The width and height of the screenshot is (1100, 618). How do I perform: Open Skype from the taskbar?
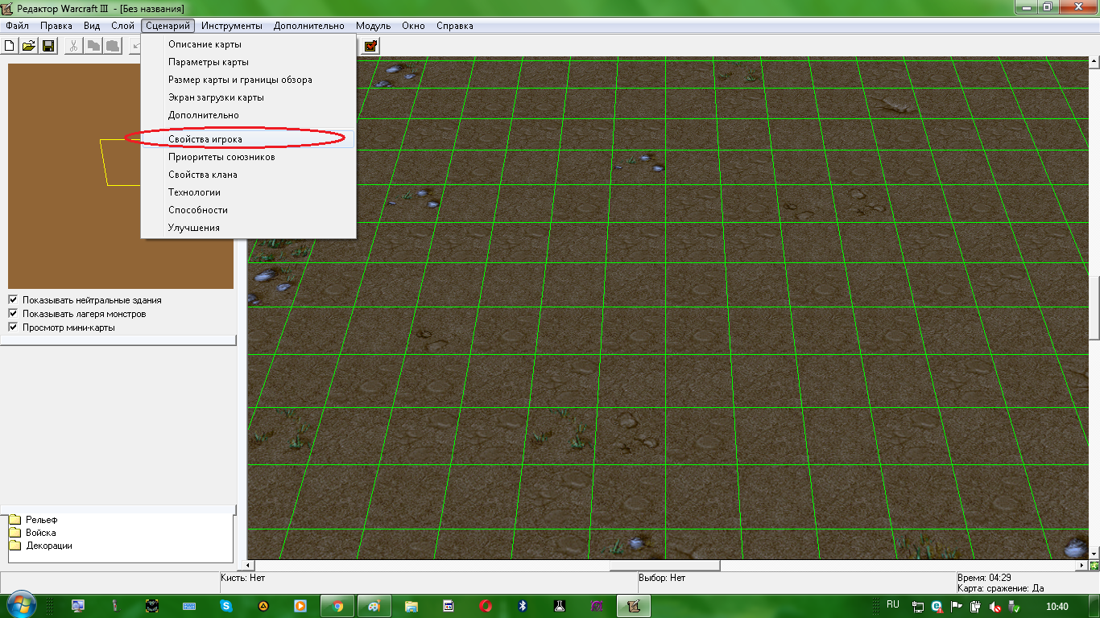tap(226, 605)
